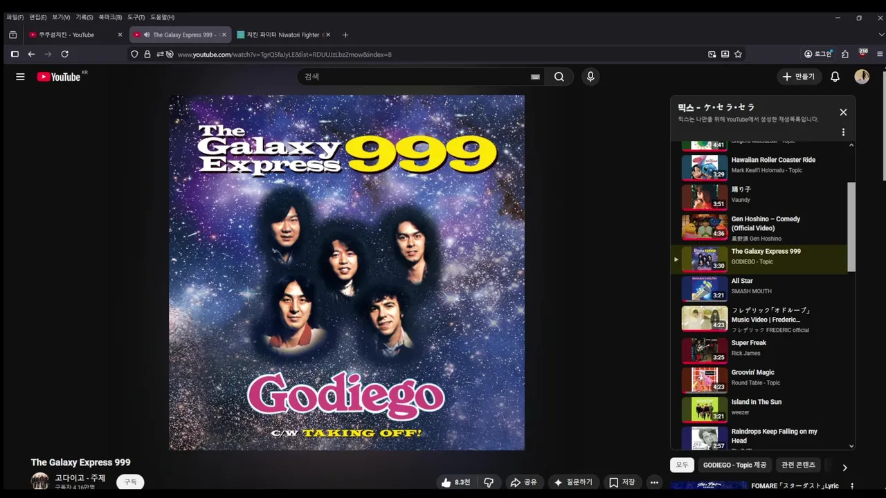
Task: Open options for FOMARE suggested video
Action: tap(852, 486)
